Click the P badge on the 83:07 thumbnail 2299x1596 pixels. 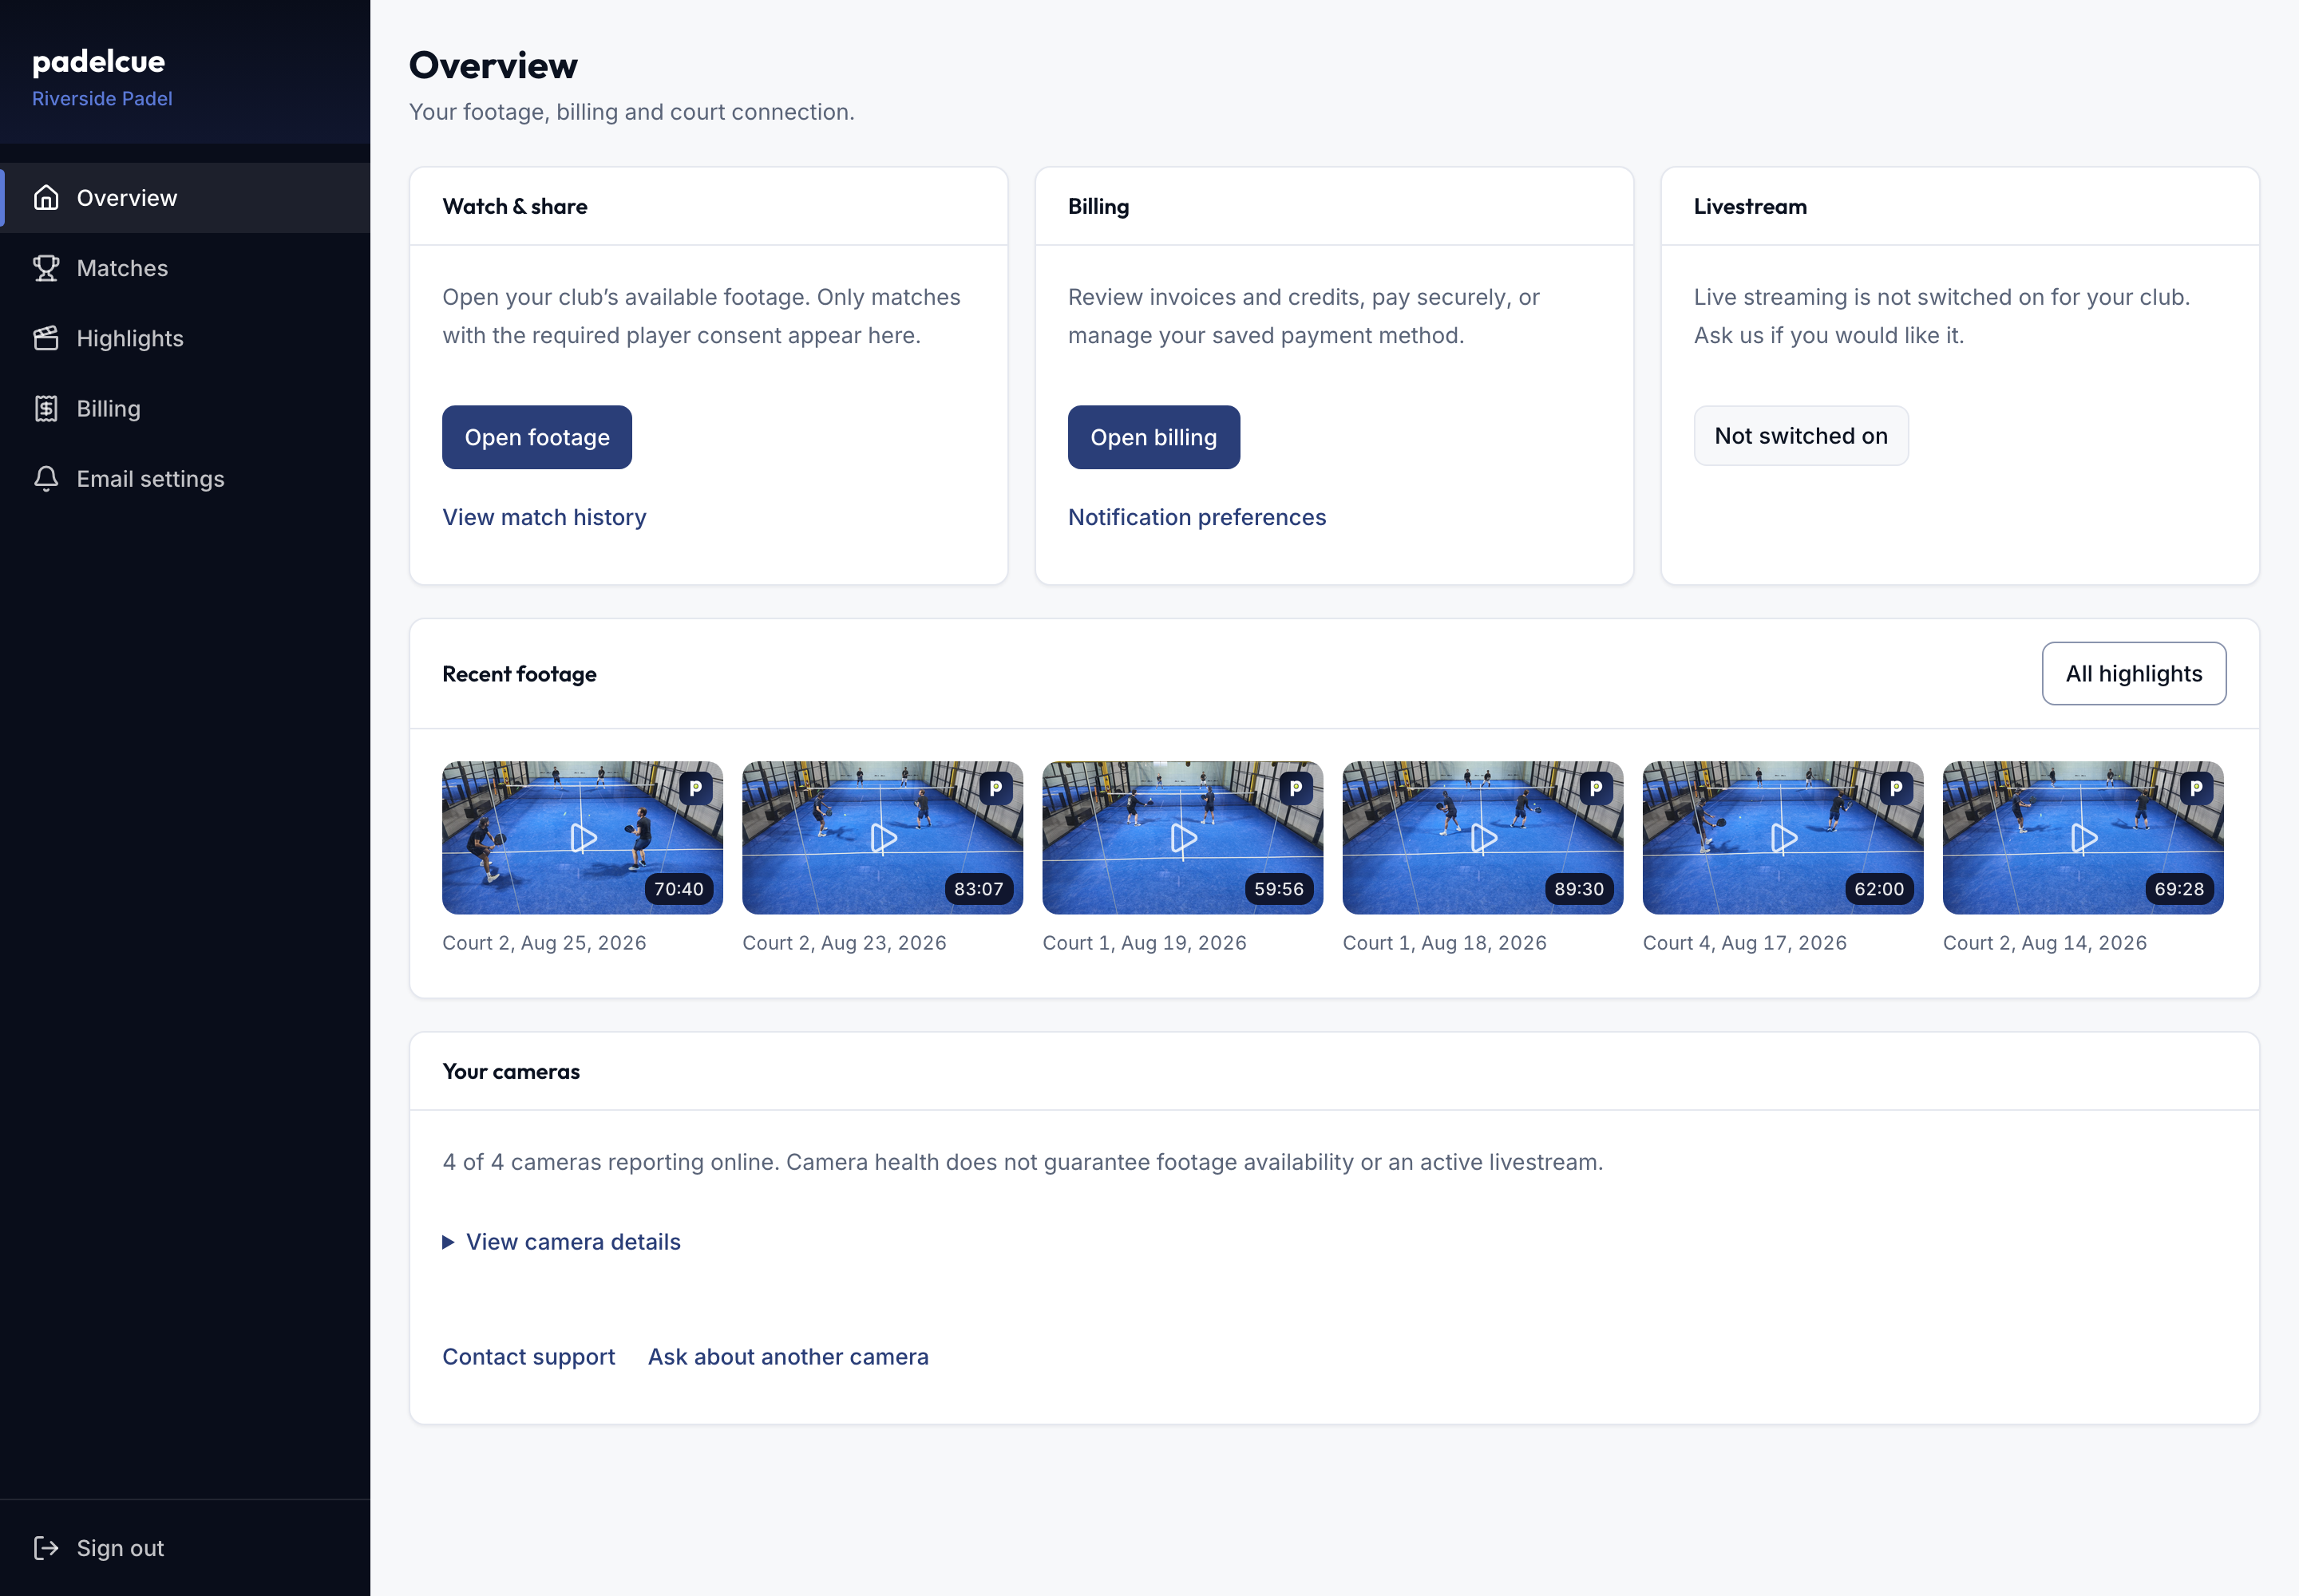[x=995, y=788]
